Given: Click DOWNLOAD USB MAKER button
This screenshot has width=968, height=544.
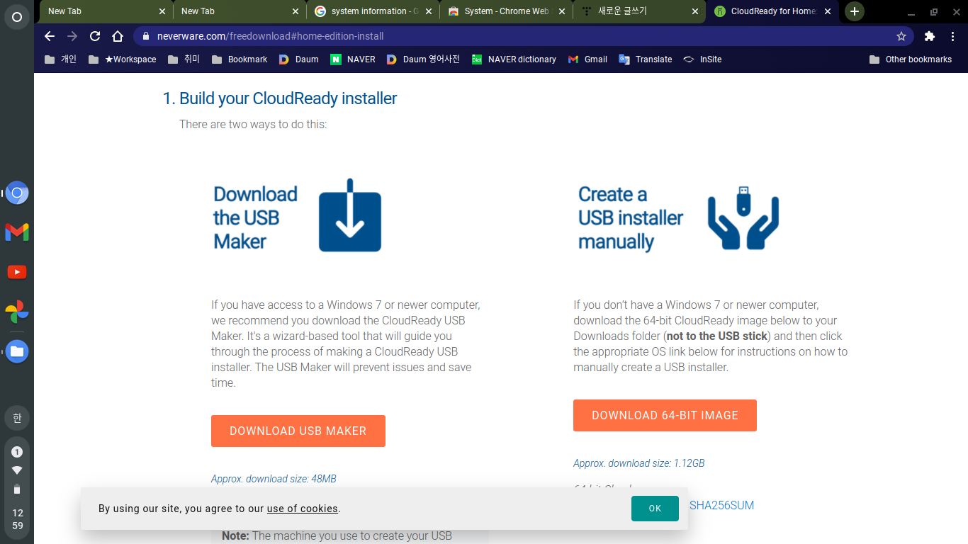Looking at the screenshot, I should [x=298, y=431].
